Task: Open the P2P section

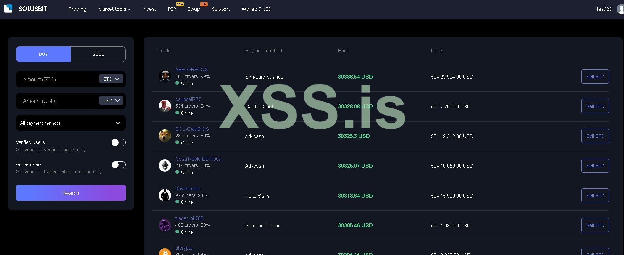Action: pyautogui.click(x=172, y=9)
